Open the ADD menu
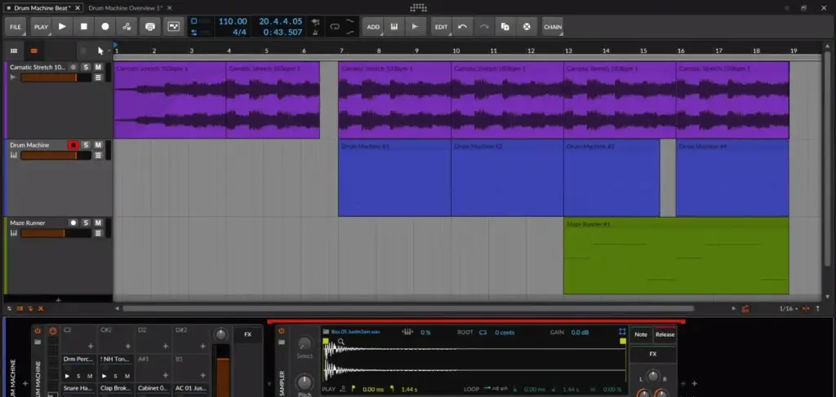Viewport: 836px width, 397px height. tap(373, 27)
